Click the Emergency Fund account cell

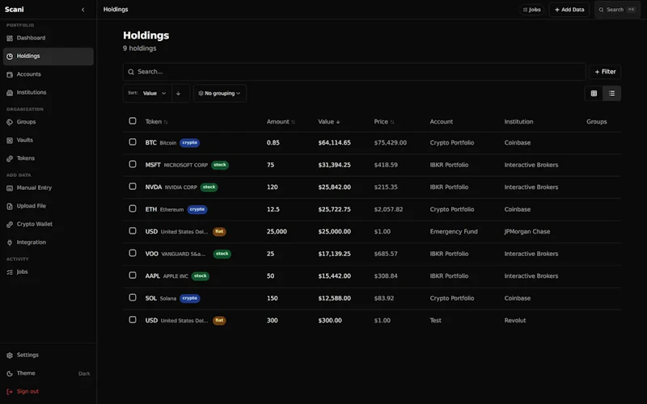coord(454,232)
